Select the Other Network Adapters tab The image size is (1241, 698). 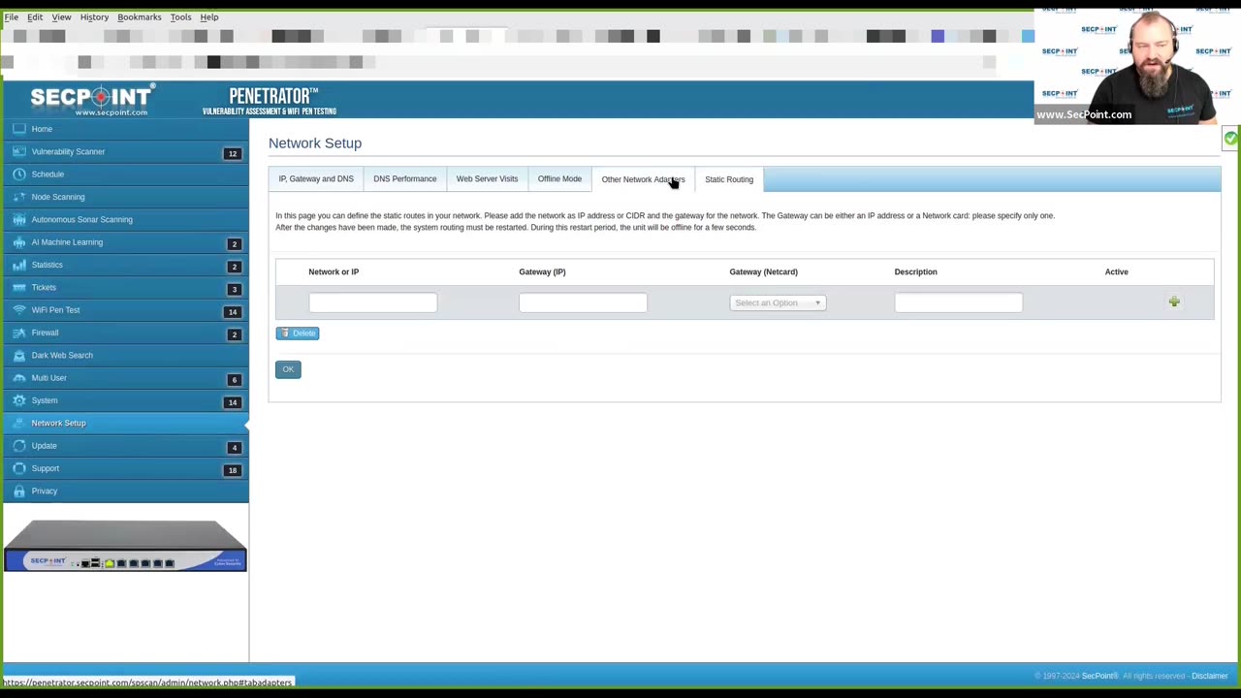(643, 179)
